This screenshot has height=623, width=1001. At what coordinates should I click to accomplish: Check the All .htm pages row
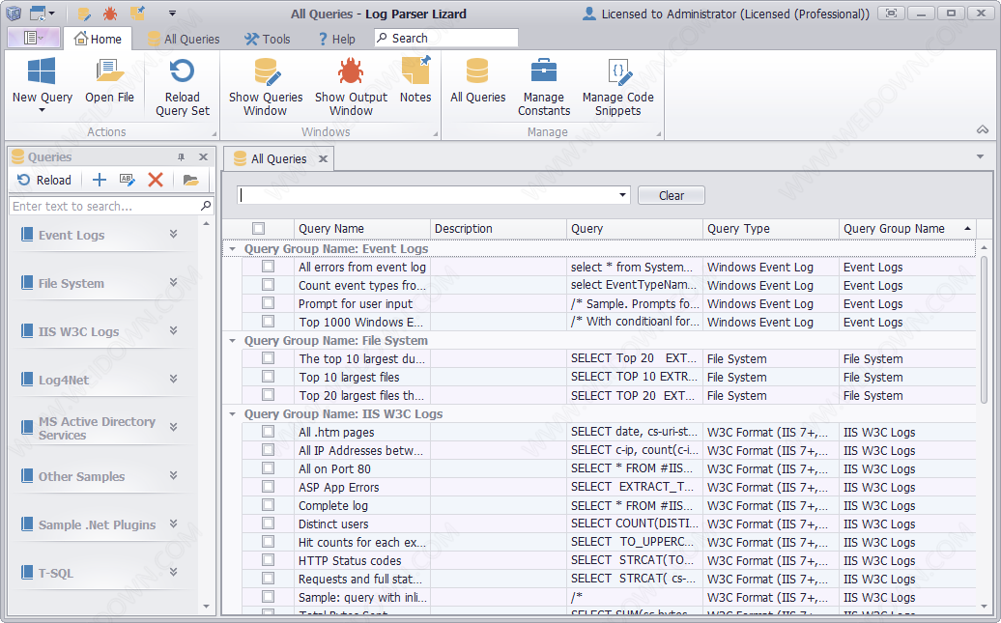coord(269,432)
